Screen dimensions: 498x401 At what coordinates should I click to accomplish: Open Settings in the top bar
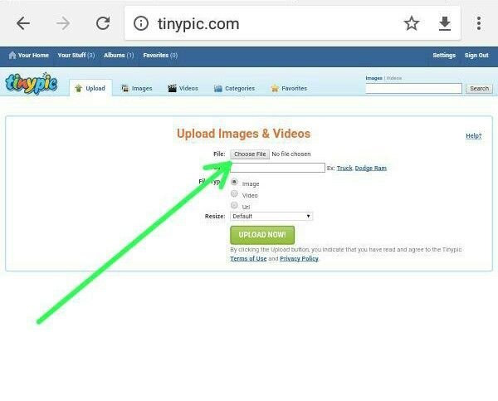(x=444, y=56)
